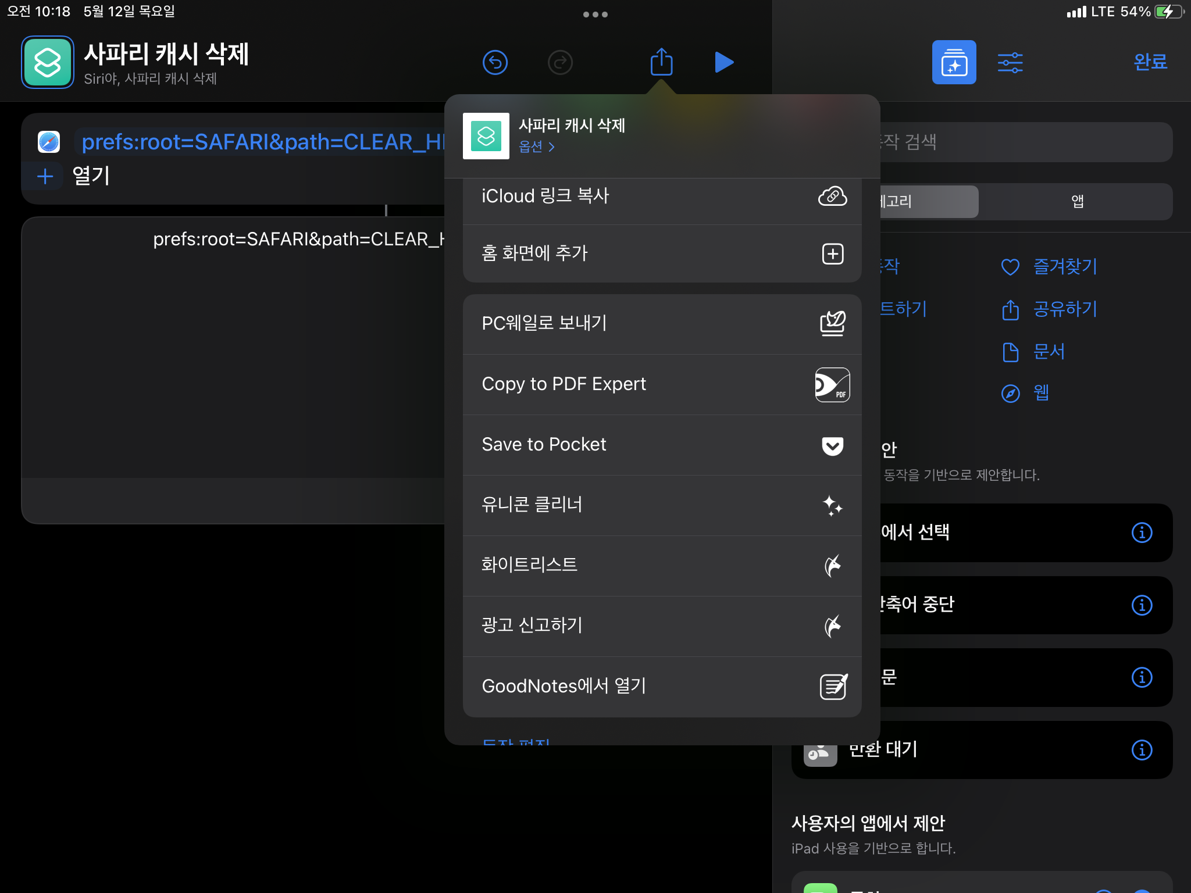Open the 옵션 link in share sheet
The height and width of the screenshot is (893, 1191).
536,147
